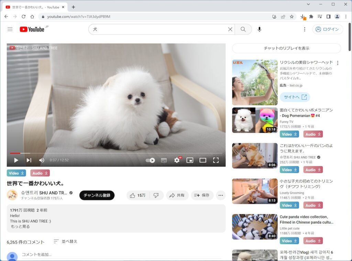This screenshot has height=261, width=352.
Task: Open the YouTube guide hamburger menu
Action: [10, 29]
